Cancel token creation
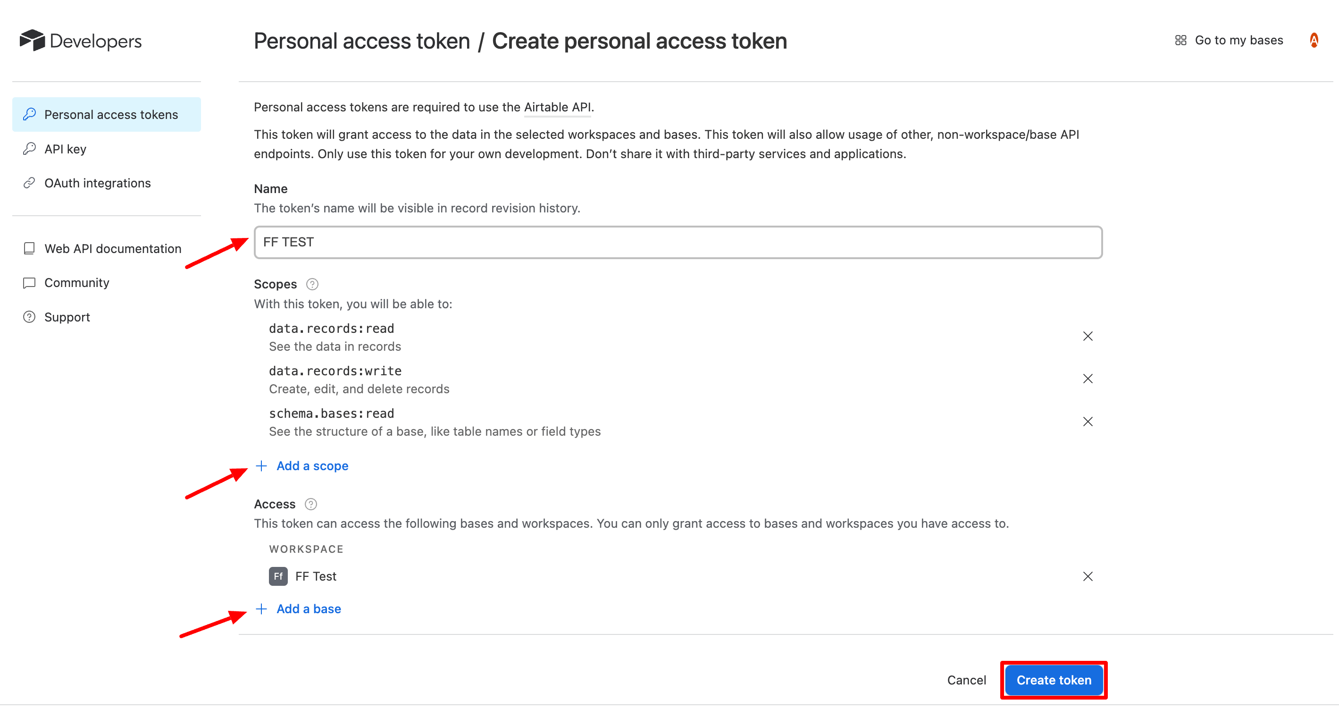This screenshot has height=709, width=1339. [966, 680]
